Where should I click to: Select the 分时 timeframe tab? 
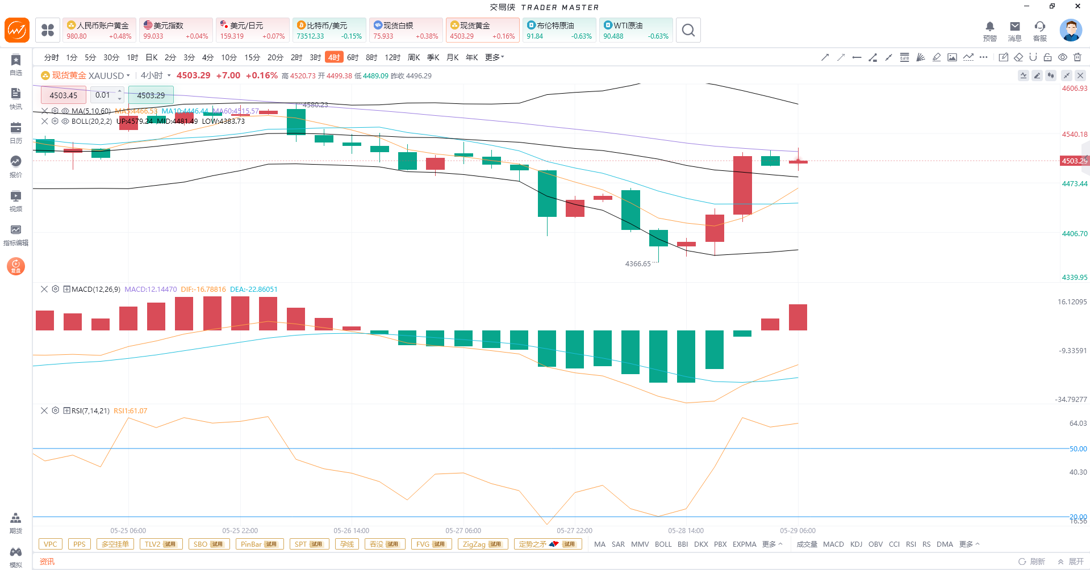(51, 57)
